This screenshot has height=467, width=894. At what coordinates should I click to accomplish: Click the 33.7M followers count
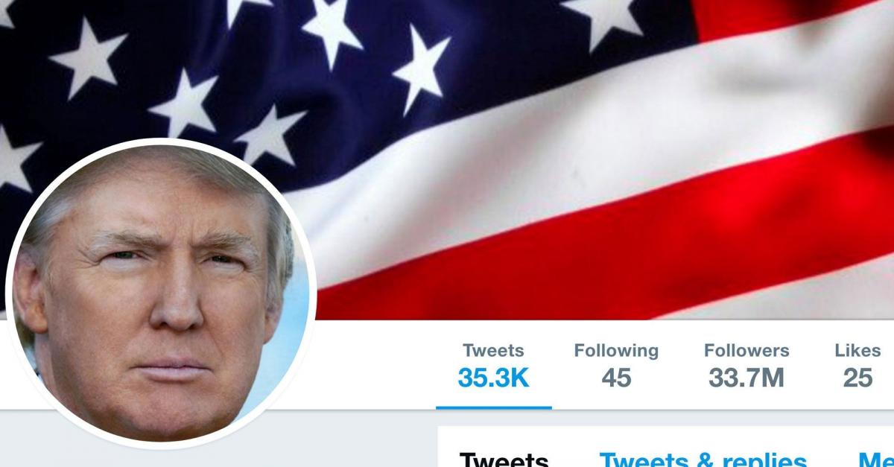pos(746,378)
